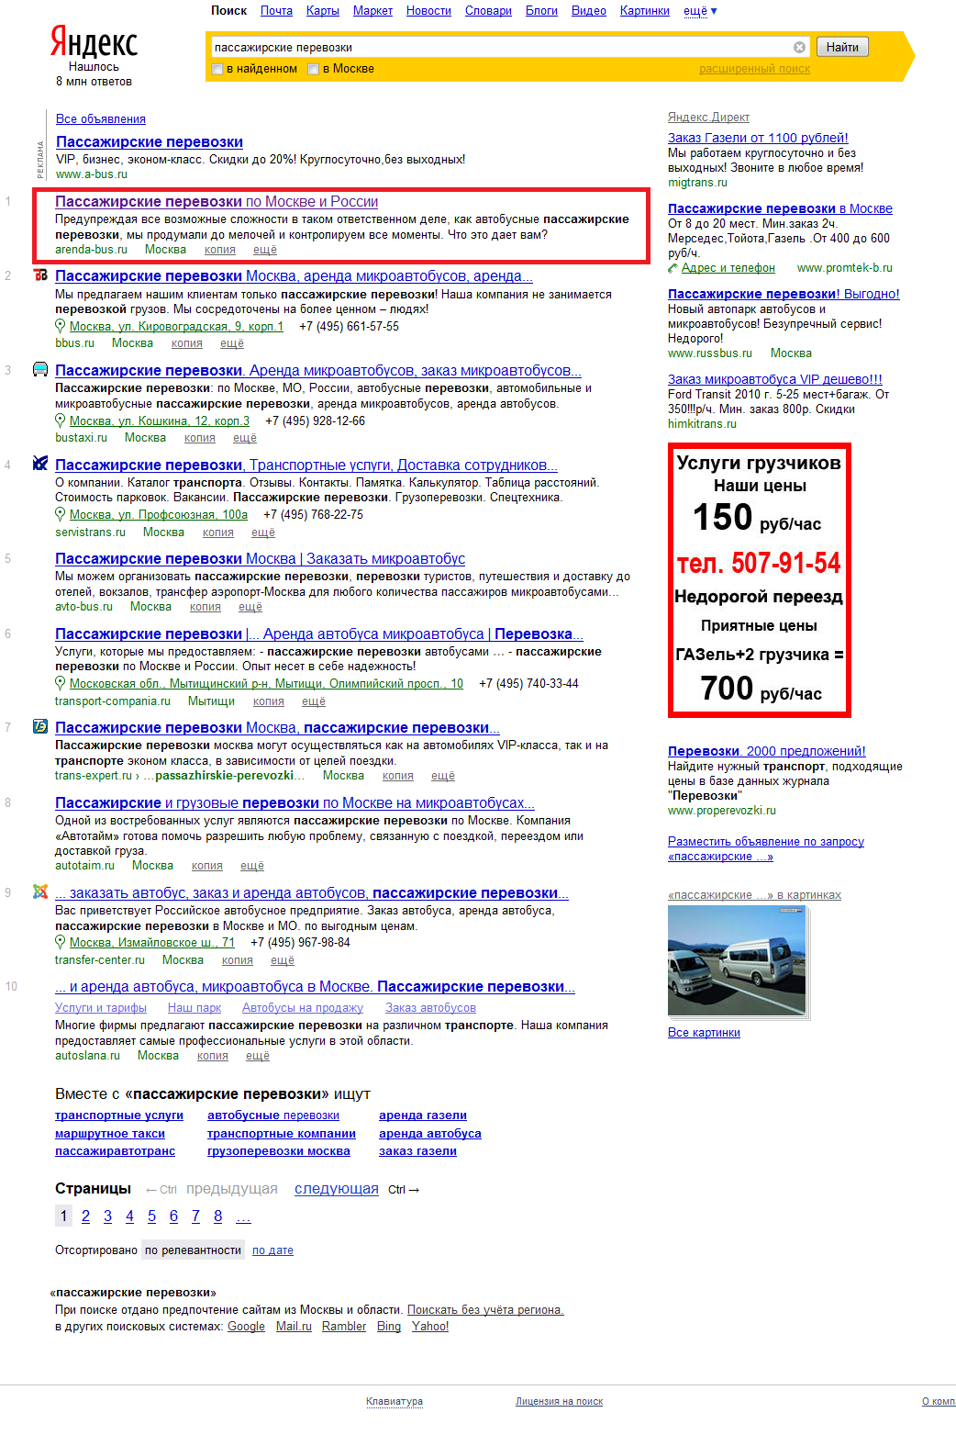Enable the 'в найденном' checkbox
The image size is (956, 1435).
tap(217, 69)
